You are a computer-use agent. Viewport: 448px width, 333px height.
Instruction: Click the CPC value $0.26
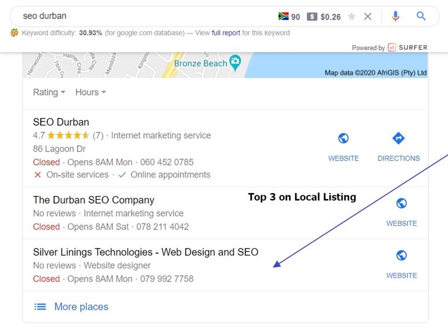(x=331, y=17)
